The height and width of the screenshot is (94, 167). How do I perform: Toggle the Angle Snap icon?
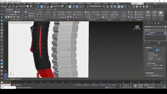click(77, 7)
